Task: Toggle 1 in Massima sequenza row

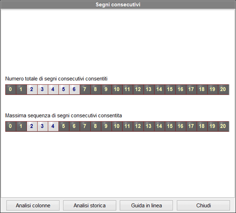Action: tap(21, 126)
